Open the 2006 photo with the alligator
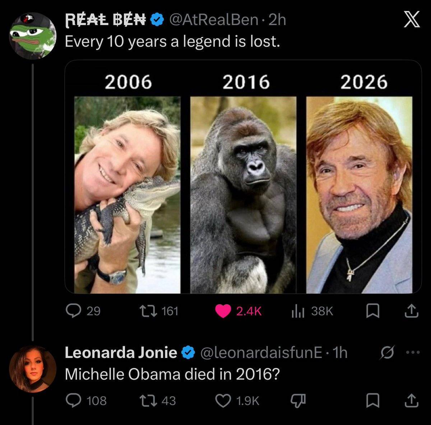The width and height of the screenshot is (431, 425). coord(127,194)
